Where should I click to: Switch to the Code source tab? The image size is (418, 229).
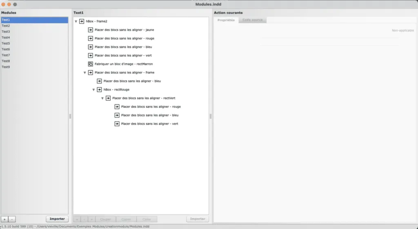point(253,20)
